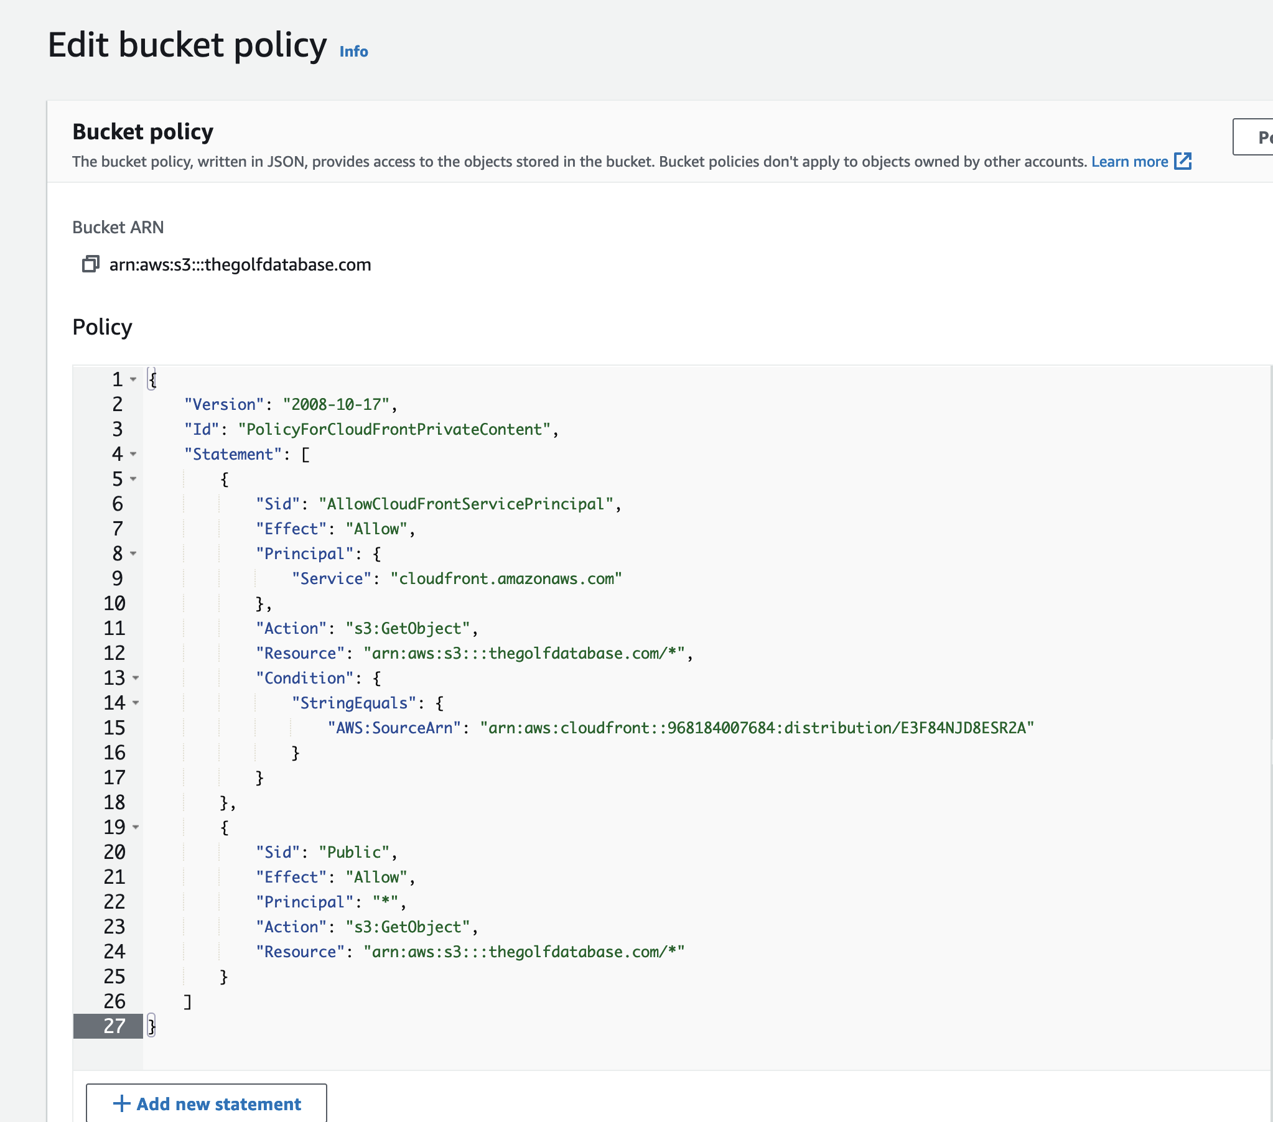Copy the bucket ARN with copy icon
Screen dimensions: 1273x1122
point(90,264)
